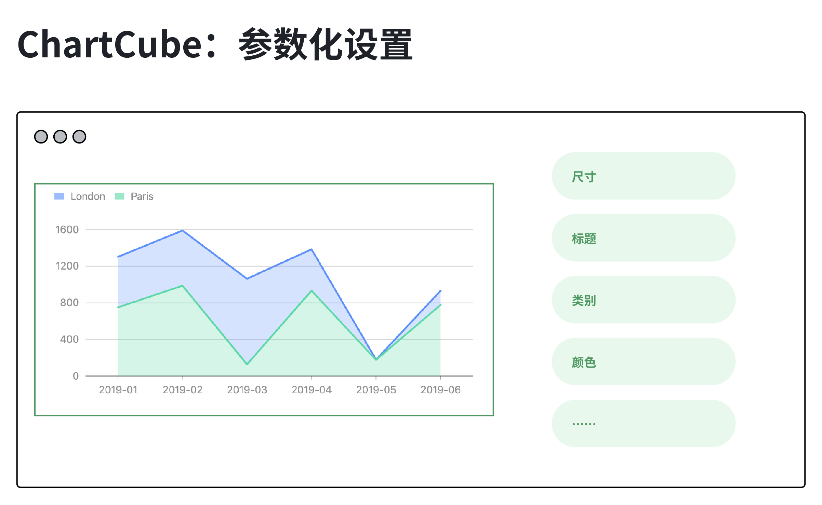Open the 标题 settings pill

point(644,238)
